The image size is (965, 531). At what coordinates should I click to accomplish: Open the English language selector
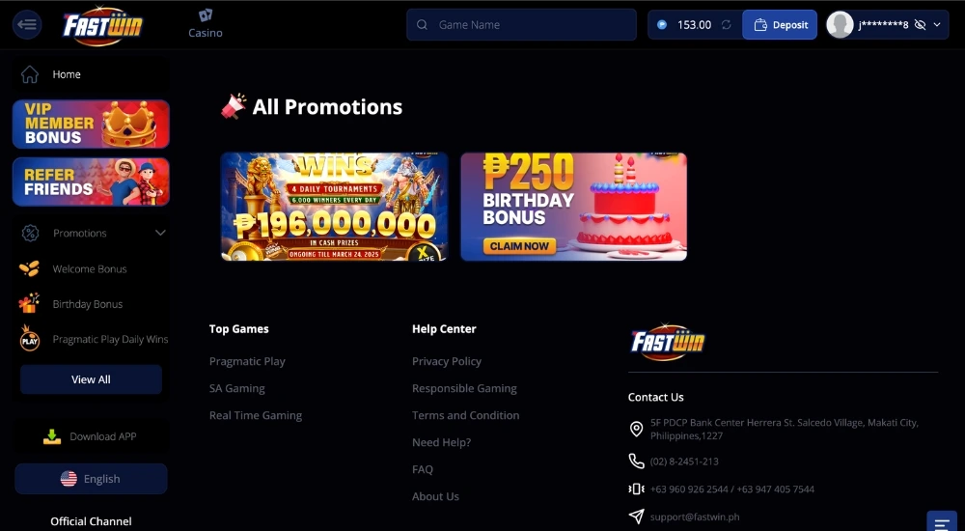91,479
